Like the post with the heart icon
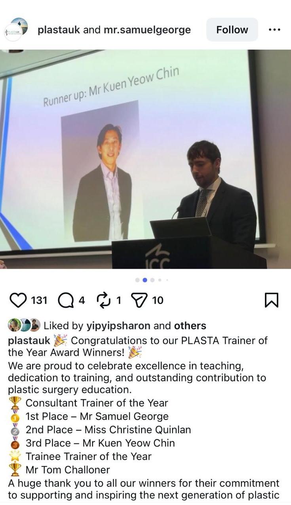 17,301
